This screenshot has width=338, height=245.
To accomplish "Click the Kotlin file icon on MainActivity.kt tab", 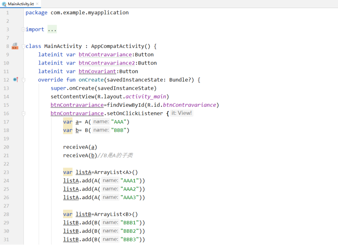I will tap(4, 4).
